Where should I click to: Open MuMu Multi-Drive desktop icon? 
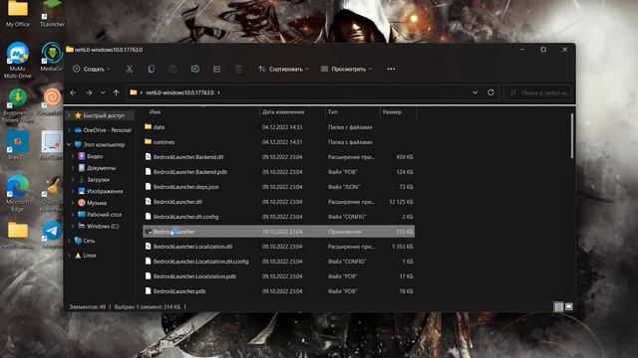(x=18, y=60)
